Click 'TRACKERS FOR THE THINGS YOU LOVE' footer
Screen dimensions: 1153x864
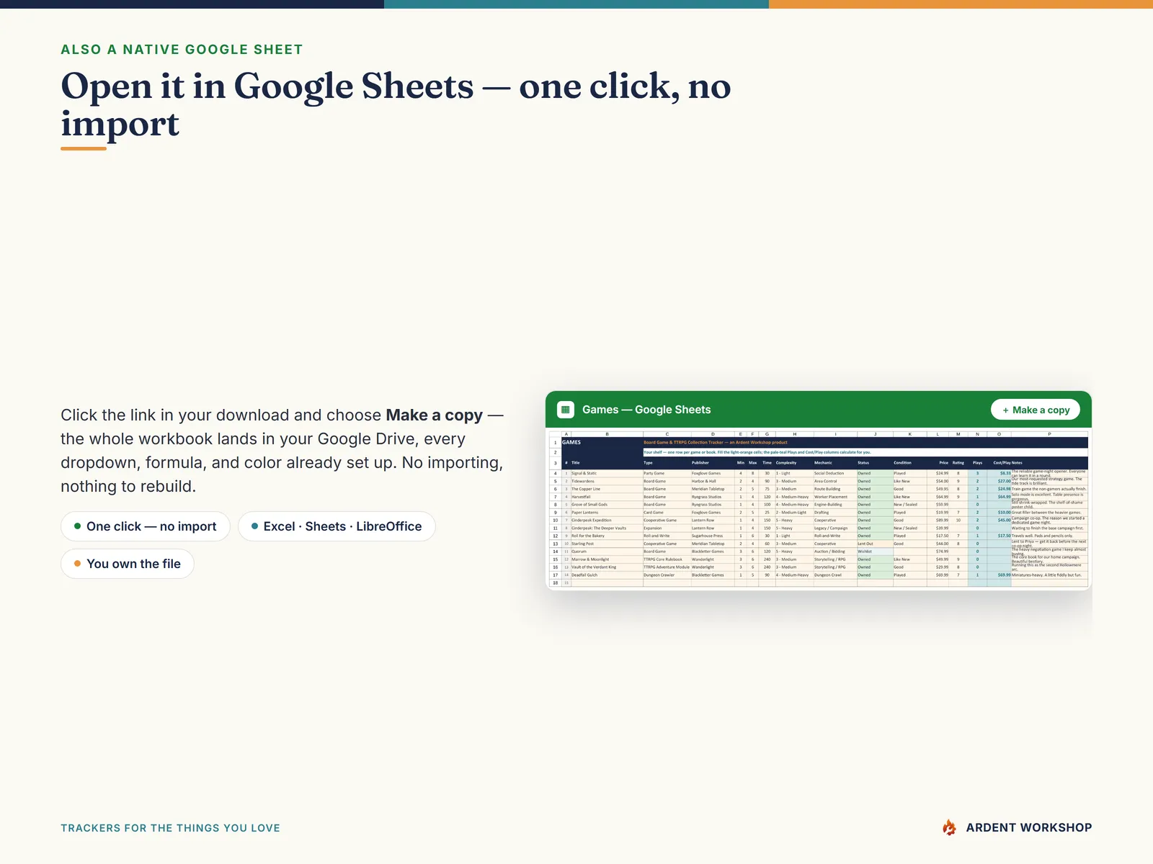click(x=170, y=828)
